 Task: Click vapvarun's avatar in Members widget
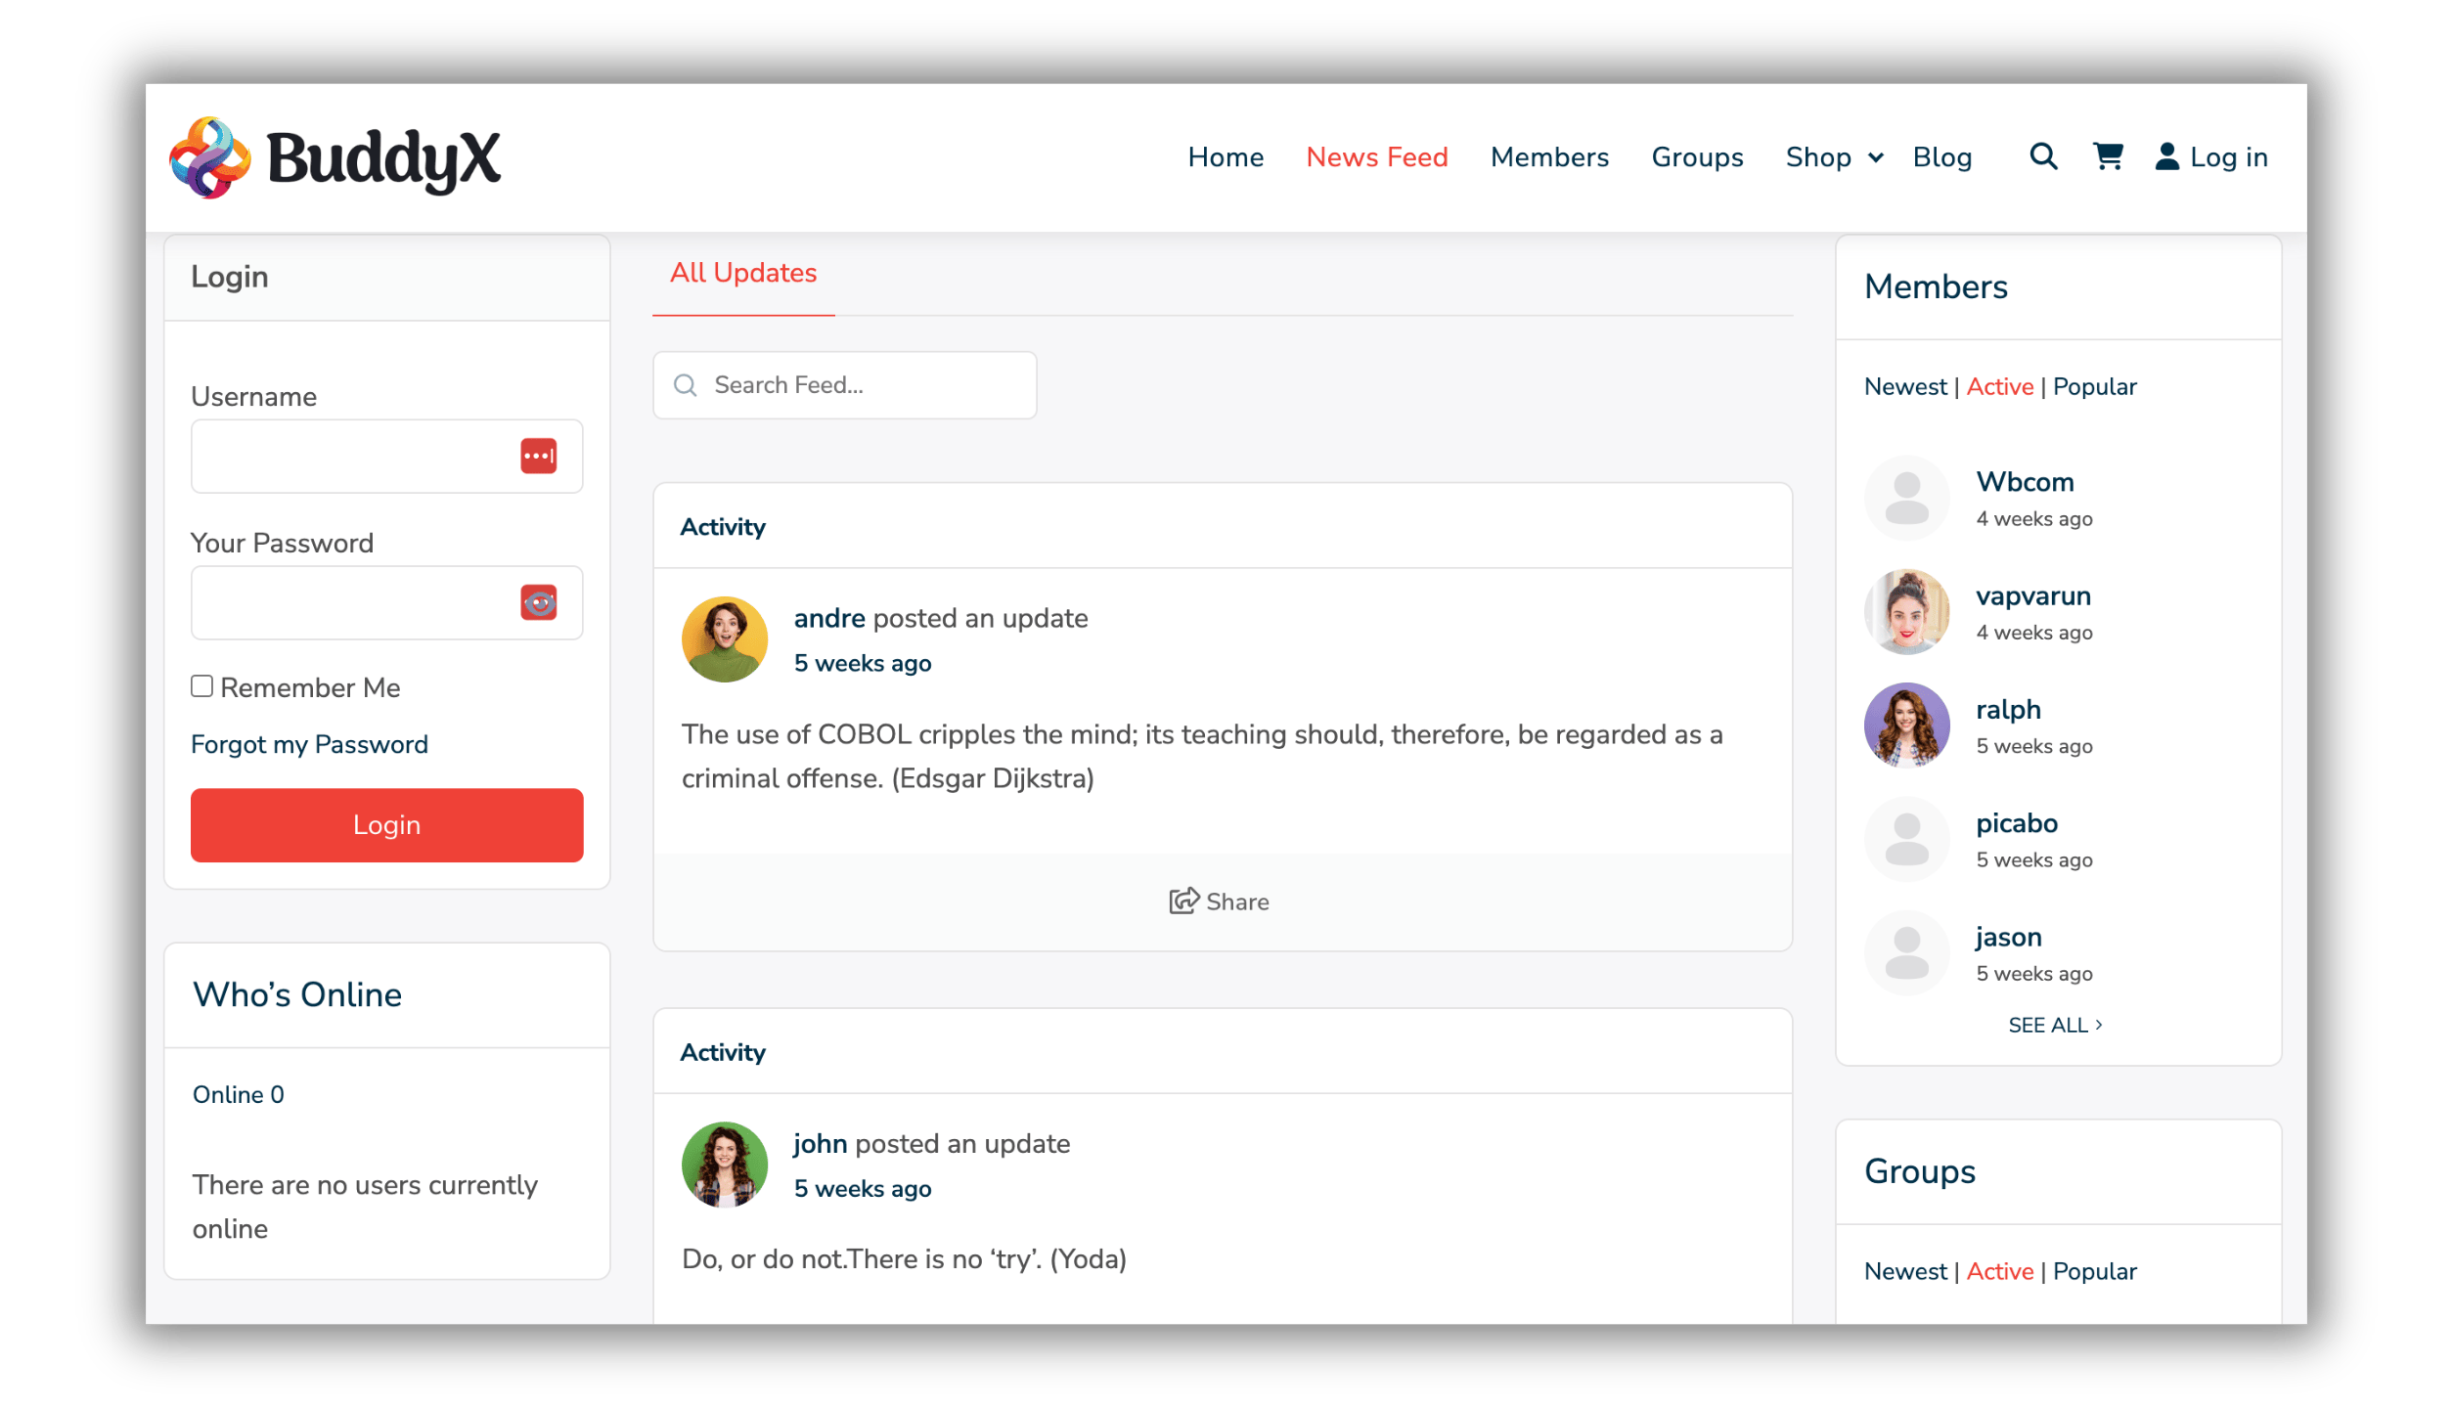click(x=1906, y=612)
